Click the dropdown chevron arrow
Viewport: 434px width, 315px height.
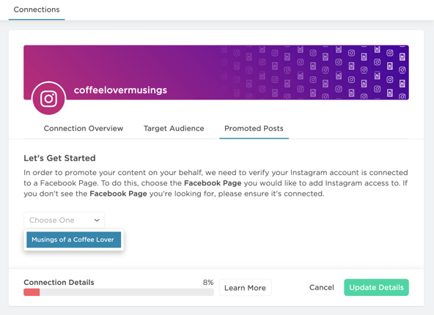click(x=97, y=220)
